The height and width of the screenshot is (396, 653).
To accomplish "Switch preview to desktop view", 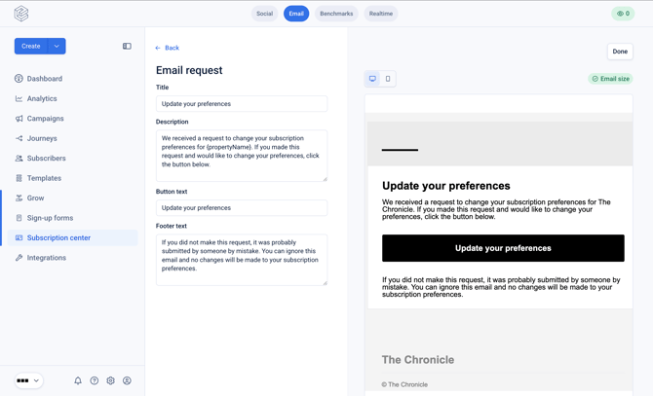I will coord(372,79).
